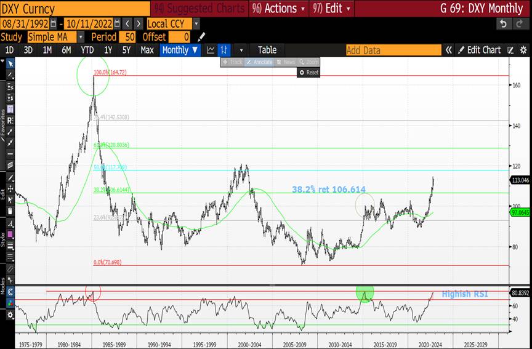
Task: Select the R regression tool
Action: (x=10, y=121)
